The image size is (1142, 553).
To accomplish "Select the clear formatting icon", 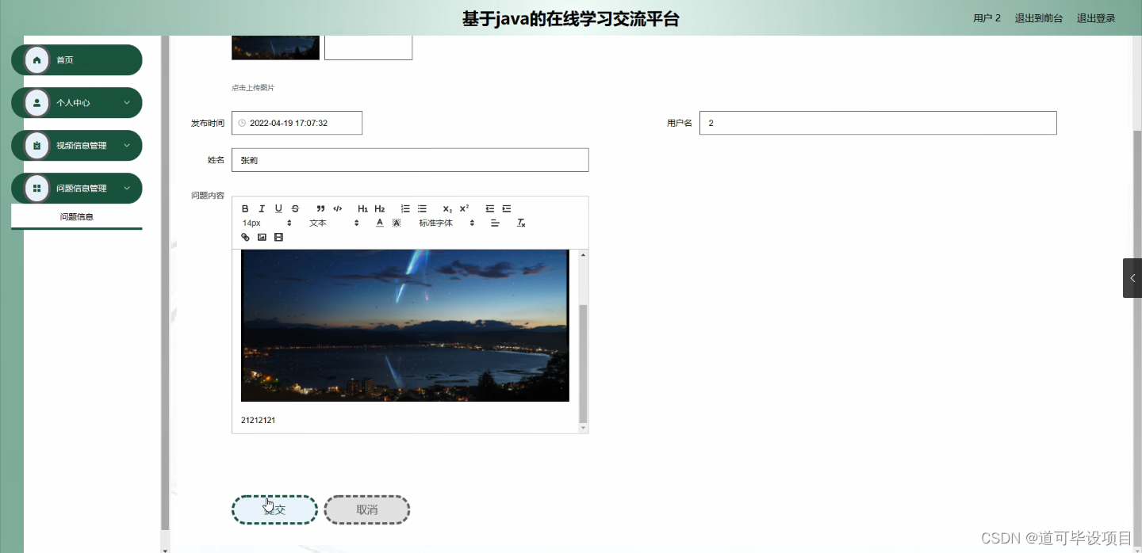I will (x=521, y=223).
